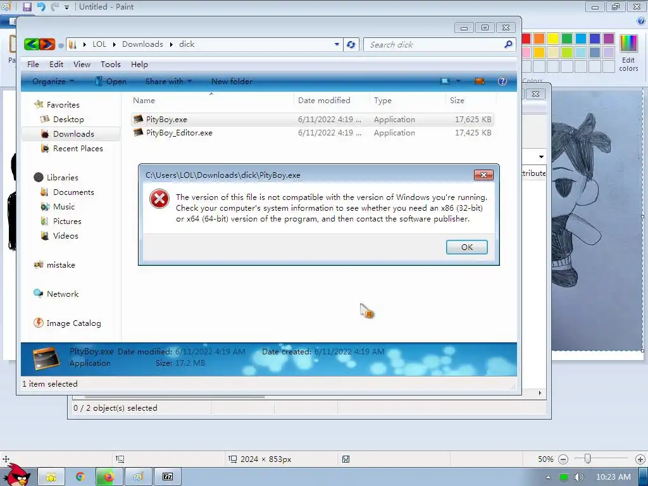The height and width of the screenshot is (486, 648).
Task: Open Chrome from the taskbar
Action: click(80, 477)
